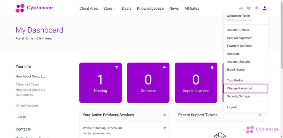The height and width of the screenshot is (138, 283).
Task: Click the Your Active Products/Services heading
Action: (108, 115)
